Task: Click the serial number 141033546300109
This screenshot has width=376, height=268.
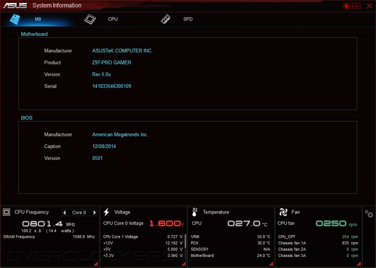Action: click(x=112, y=86)
